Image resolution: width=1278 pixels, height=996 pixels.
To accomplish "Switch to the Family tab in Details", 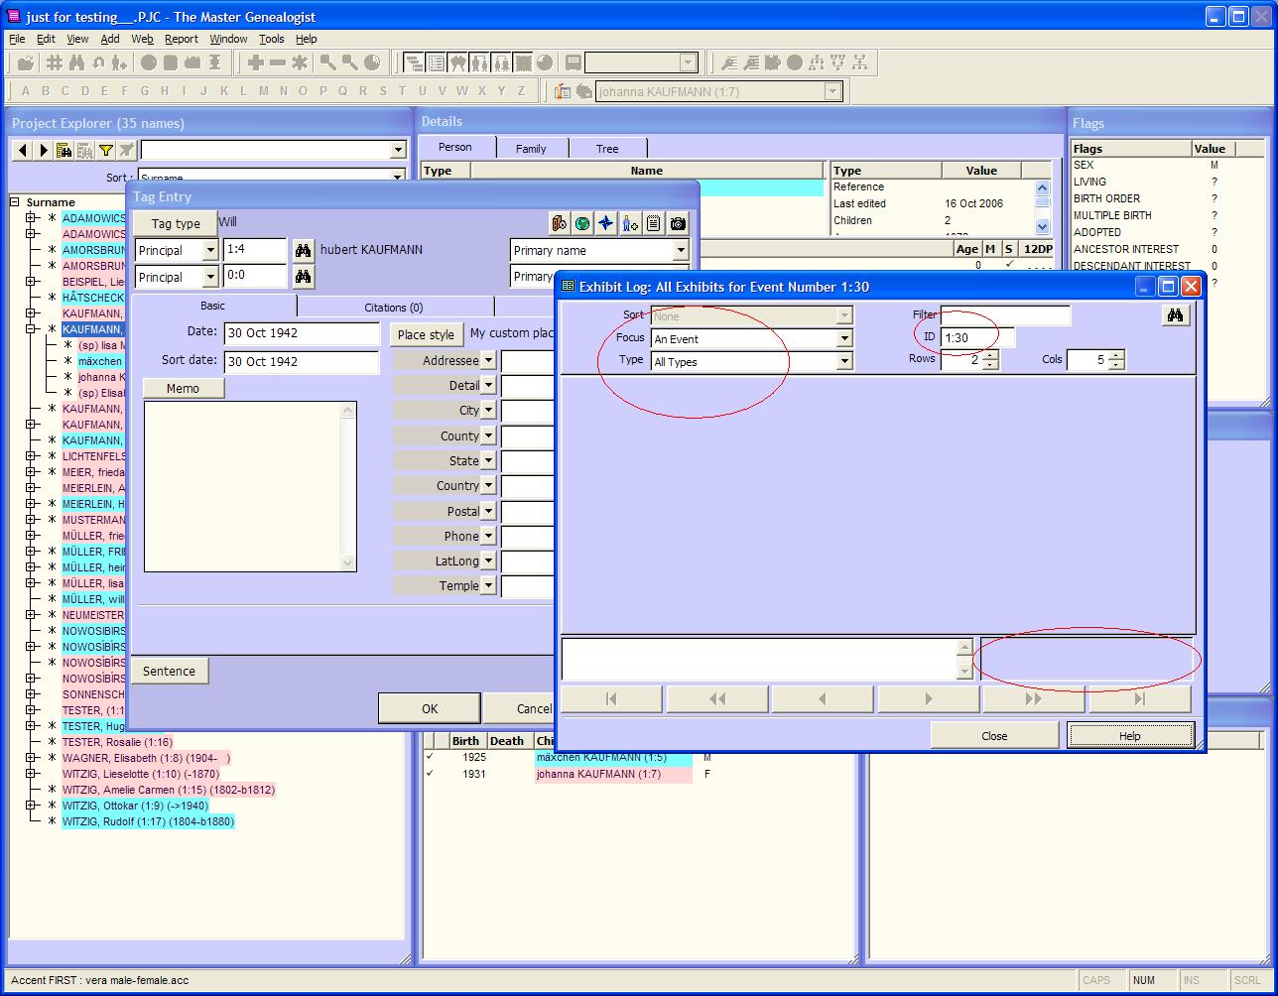I will click(x=531, y=149).
